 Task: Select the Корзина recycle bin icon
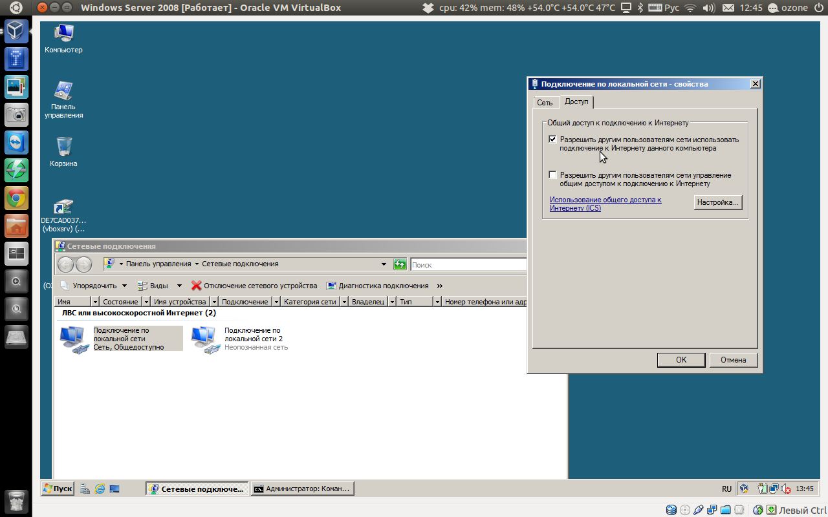click(63, 152)
